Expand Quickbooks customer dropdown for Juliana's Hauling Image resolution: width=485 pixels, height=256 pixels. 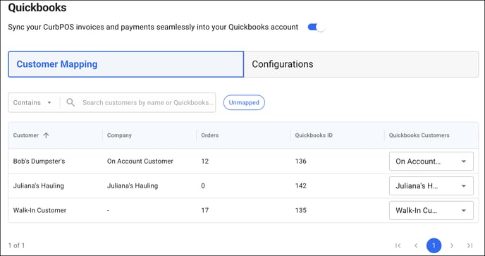431,185
